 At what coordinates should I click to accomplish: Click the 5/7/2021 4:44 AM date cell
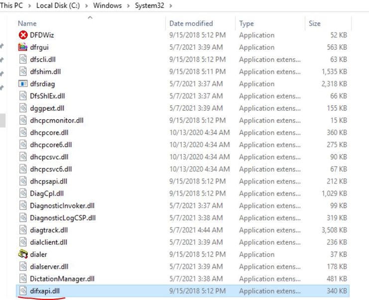tap(196, 230)
